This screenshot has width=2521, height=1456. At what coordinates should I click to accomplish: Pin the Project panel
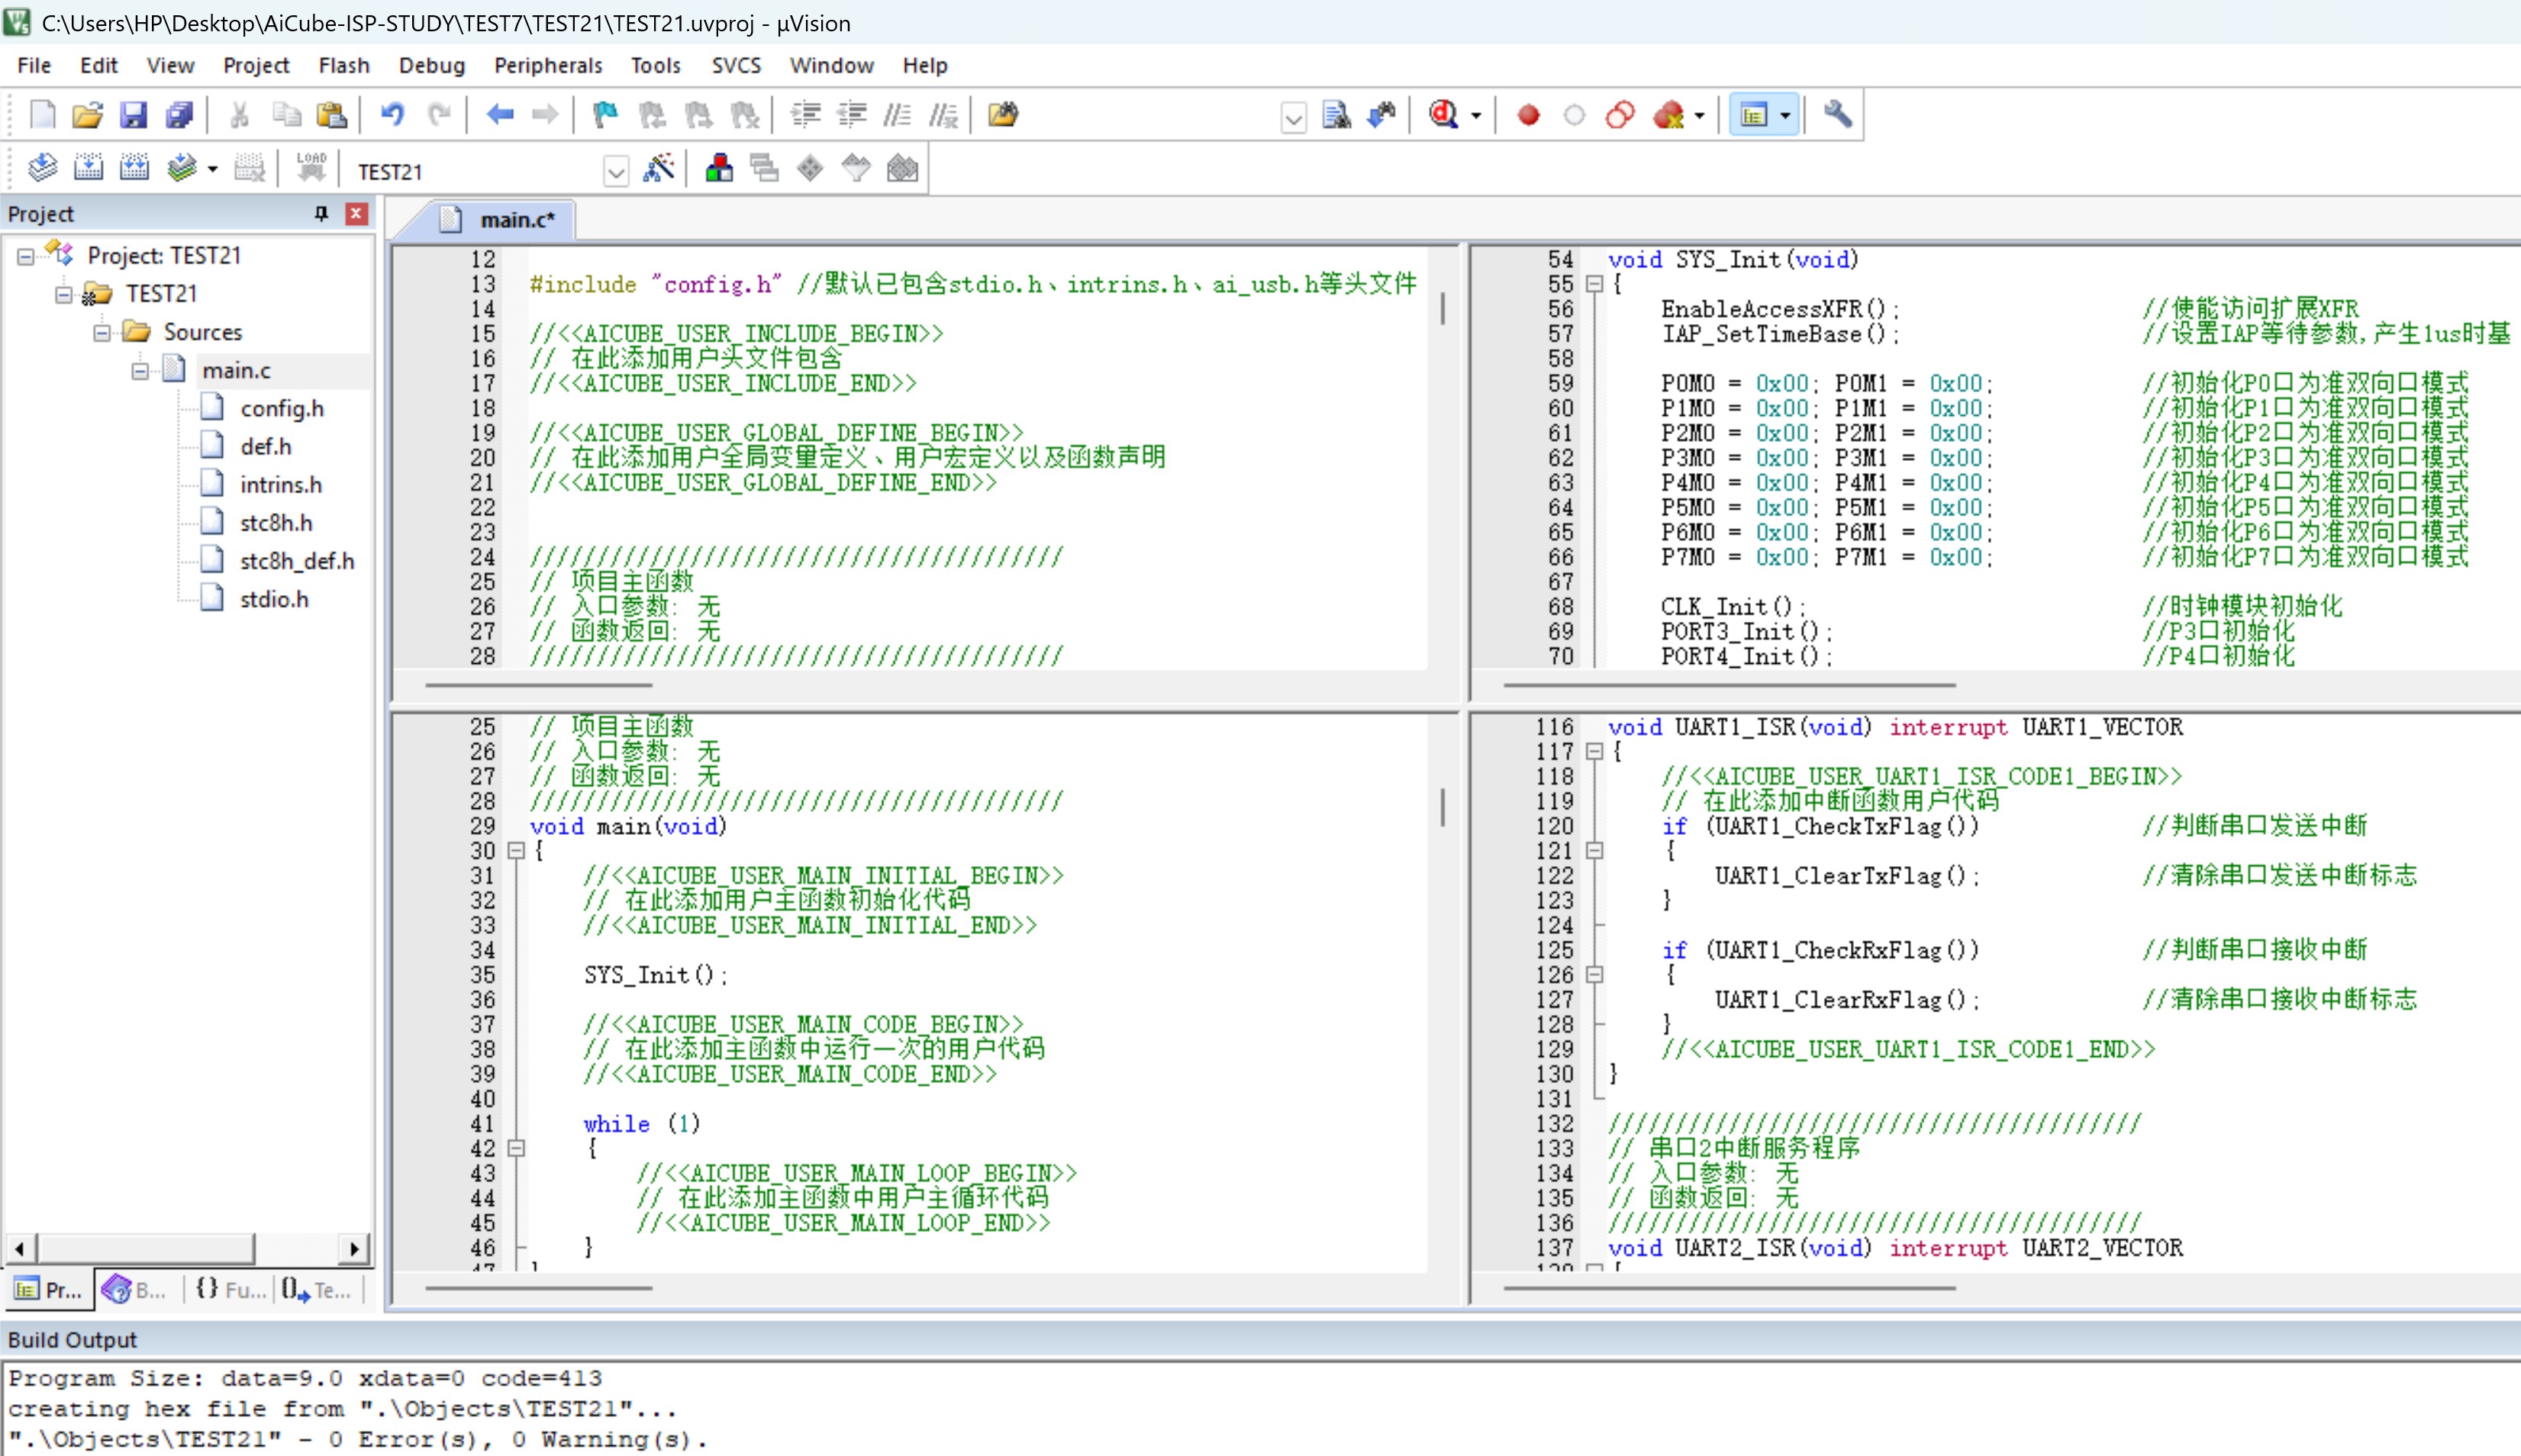(321, 214)
